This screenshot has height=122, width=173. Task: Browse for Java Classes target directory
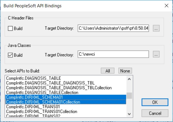click(x=156, y=54)
